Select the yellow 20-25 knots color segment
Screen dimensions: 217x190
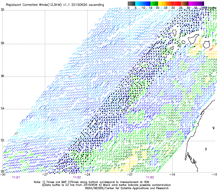[x=162, y=4]
